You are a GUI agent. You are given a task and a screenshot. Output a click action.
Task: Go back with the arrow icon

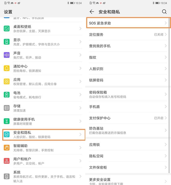click(x=92, y=12)
